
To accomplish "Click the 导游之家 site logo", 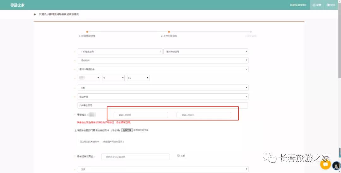I will [x=18, y=5].
